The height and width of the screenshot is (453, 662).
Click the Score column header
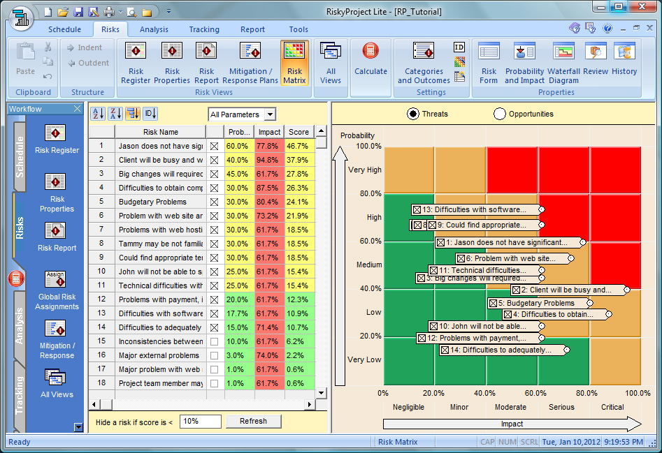(x=299, y=132)
